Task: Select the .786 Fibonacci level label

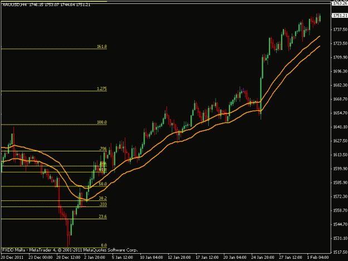Action: 103,149
